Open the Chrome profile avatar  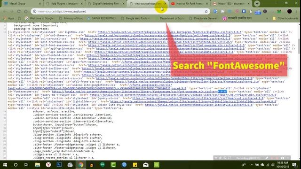point(290,11)
